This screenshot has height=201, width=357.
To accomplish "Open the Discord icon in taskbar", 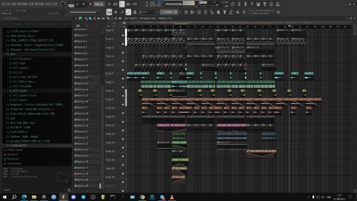I will click(x=73, y=197).
